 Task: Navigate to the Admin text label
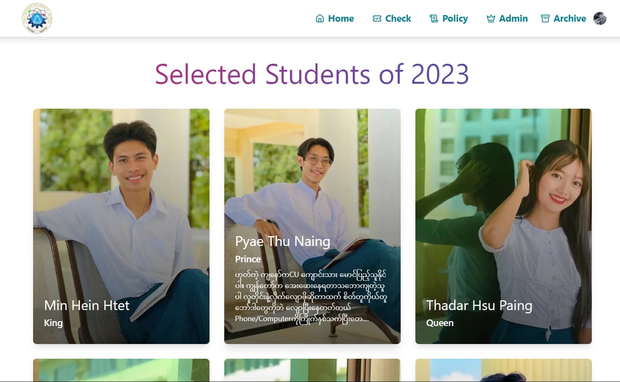coord(513,18)
